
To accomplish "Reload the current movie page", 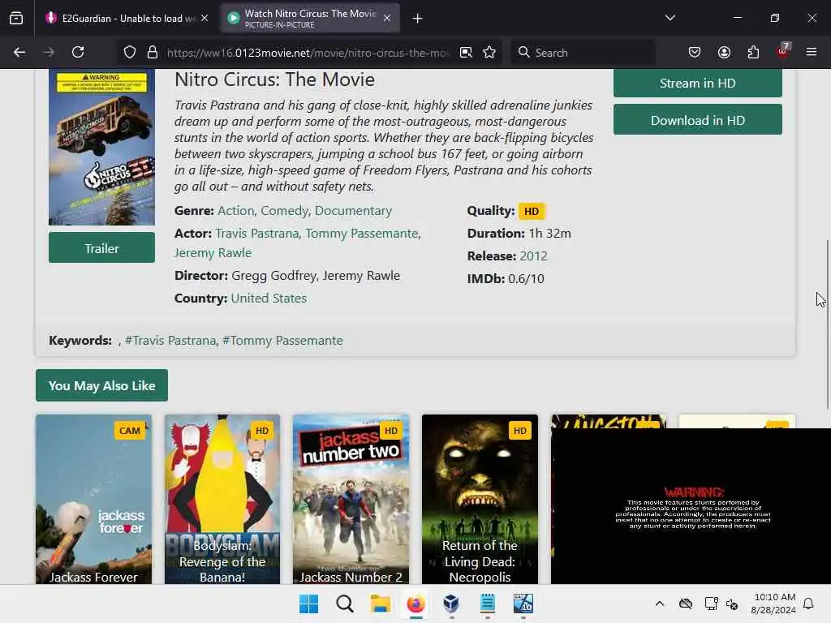I will click(x=78, y=52).
